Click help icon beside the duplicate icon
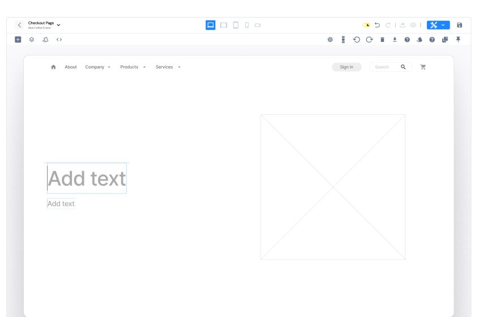 432,40
